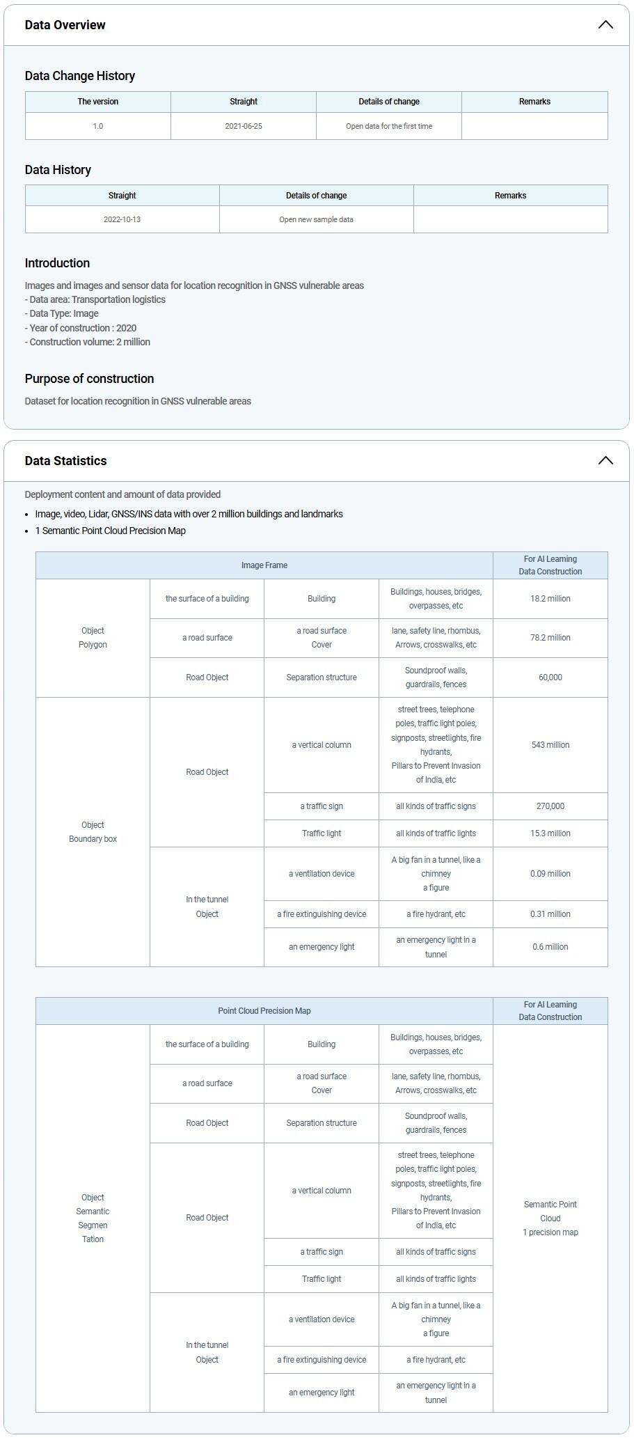
Task: Select "The version" column header
Action: point(98,102)
